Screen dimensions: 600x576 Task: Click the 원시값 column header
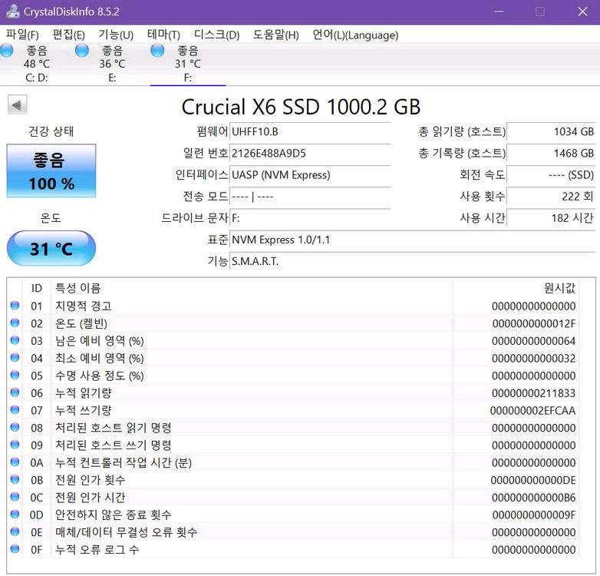(x=516, y=288)
